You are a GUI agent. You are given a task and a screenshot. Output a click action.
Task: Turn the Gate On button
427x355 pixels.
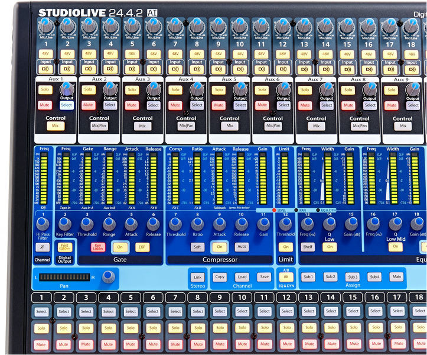120,247
